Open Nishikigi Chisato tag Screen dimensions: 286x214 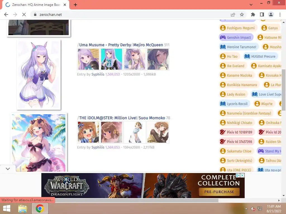(237, 123)
